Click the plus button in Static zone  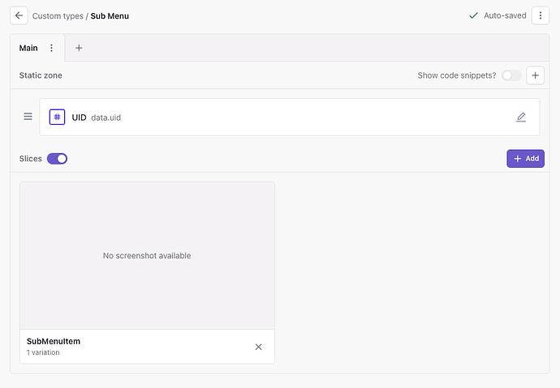point(535,75)
